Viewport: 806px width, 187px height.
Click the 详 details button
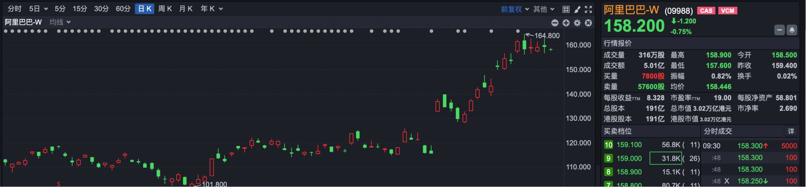tap(791, 131)
